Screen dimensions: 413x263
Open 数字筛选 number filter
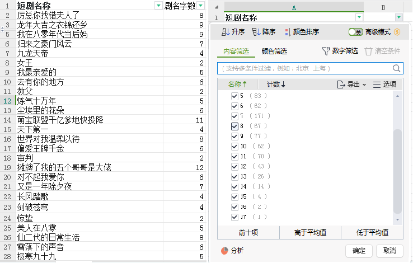pyautogui.click(x=340, y=51)
